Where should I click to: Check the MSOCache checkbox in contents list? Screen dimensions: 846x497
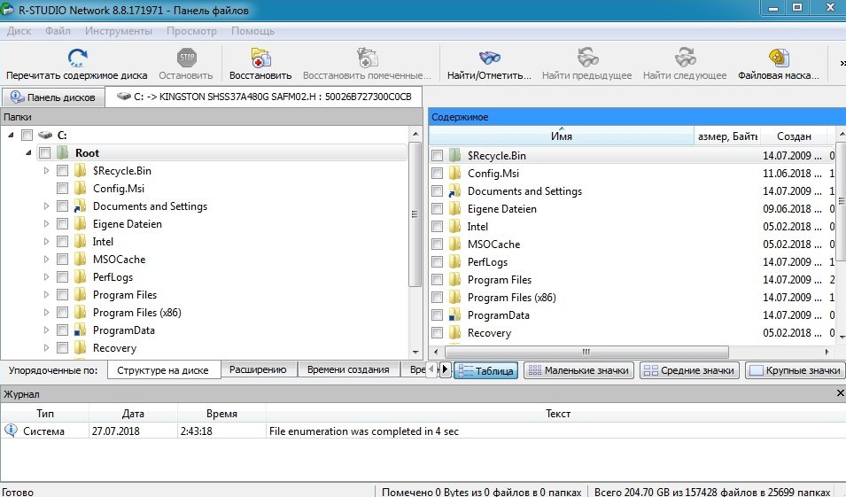pos(437,245)
